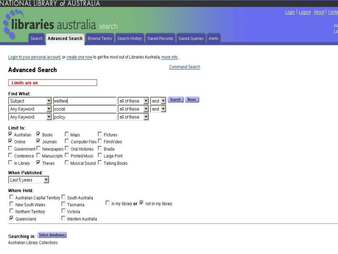This screenshot has width=338, height=254.
Task: Click the social search term field
Action: pyautogui.click(x=85, y=109)
